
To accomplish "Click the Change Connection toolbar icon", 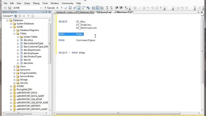I will coord(9,8).
